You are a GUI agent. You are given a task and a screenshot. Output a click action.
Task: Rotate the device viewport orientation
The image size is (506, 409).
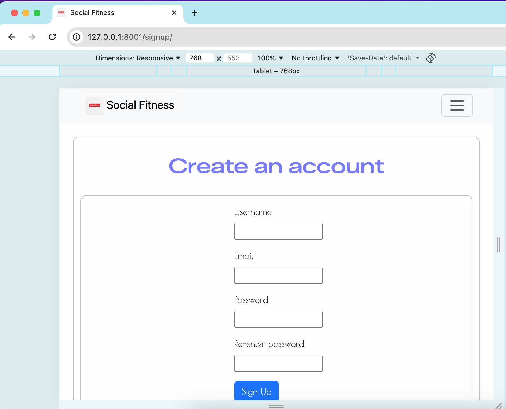431,58
